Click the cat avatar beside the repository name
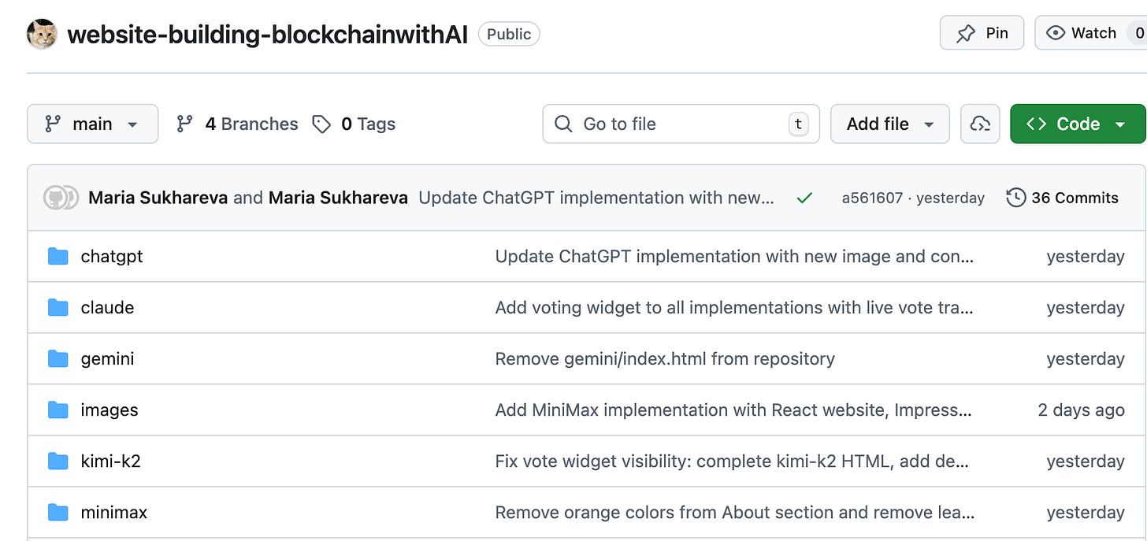The image size is (1147, 541). coord(42,34)
